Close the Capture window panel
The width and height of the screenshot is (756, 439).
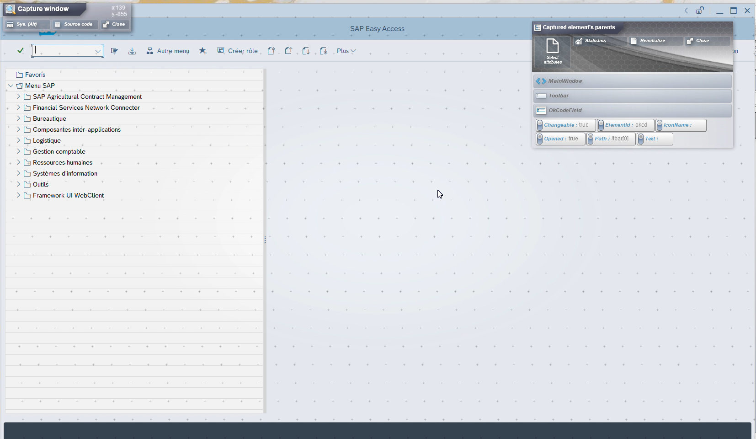click(x=115, y=24)
